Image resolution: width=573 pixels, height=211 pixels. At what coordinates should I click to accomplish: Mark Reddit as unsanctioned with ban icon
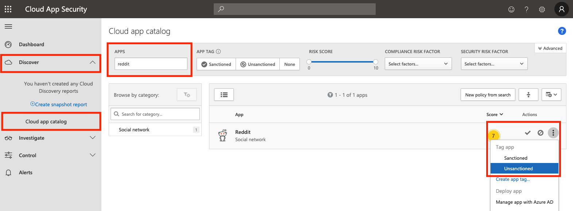click(541, 133)
